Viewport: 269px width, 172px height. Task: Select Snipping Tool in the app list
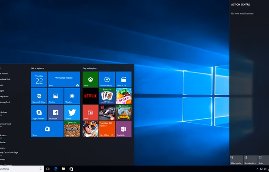5,102
